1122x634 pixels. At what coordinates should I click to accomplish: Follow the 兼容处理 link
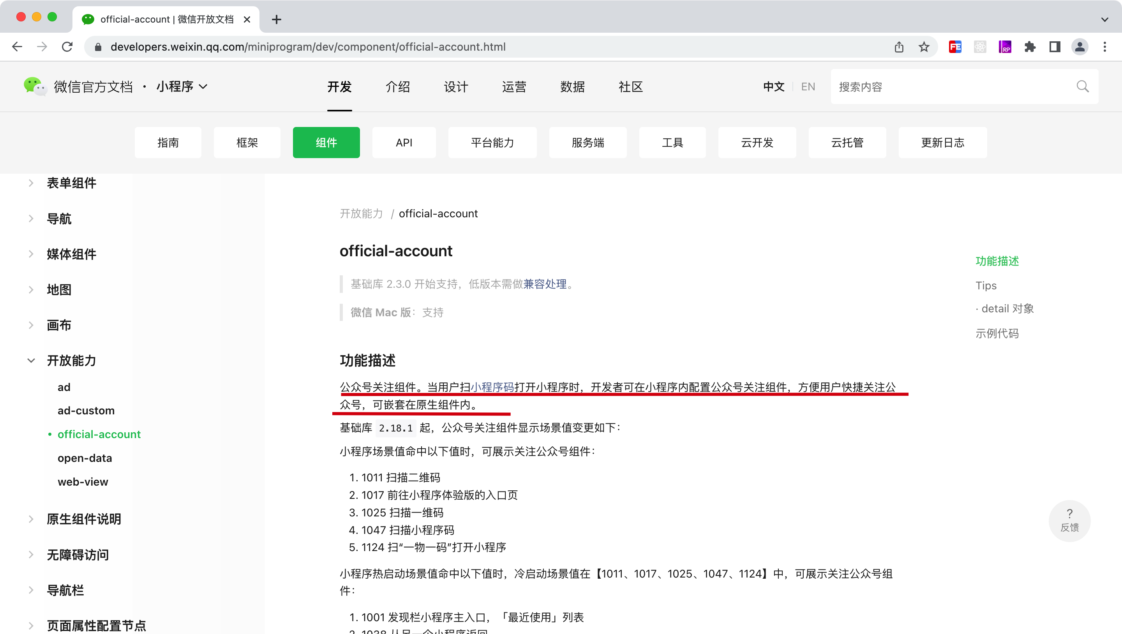545,284
